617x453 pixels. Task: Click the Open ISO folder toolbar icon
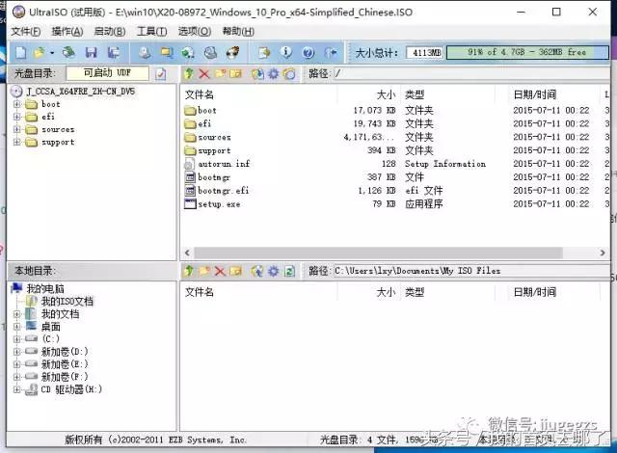40,52
